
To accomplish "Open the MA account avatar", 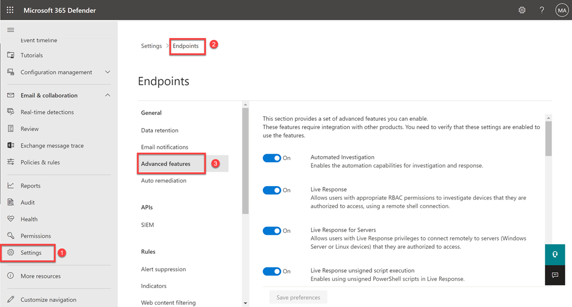I will [561, 10].
